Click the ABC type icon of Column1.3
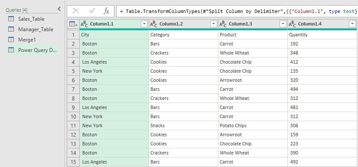The image size is (358, 167). (x=223, y=24)
